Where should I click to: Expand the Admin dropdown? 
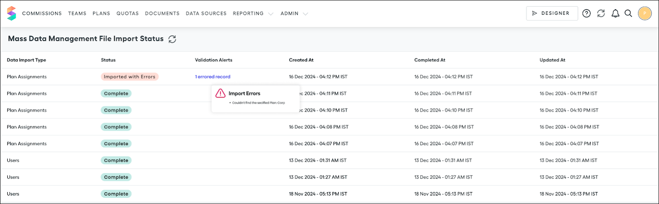(x=294, y=14)
